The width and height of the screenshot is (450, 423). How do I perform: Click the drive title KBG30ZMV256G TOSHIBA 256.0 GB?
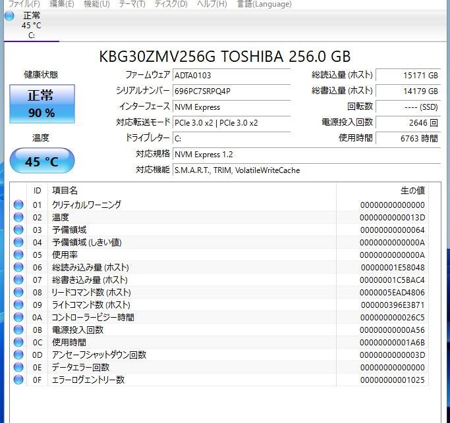tap(225, 57)
